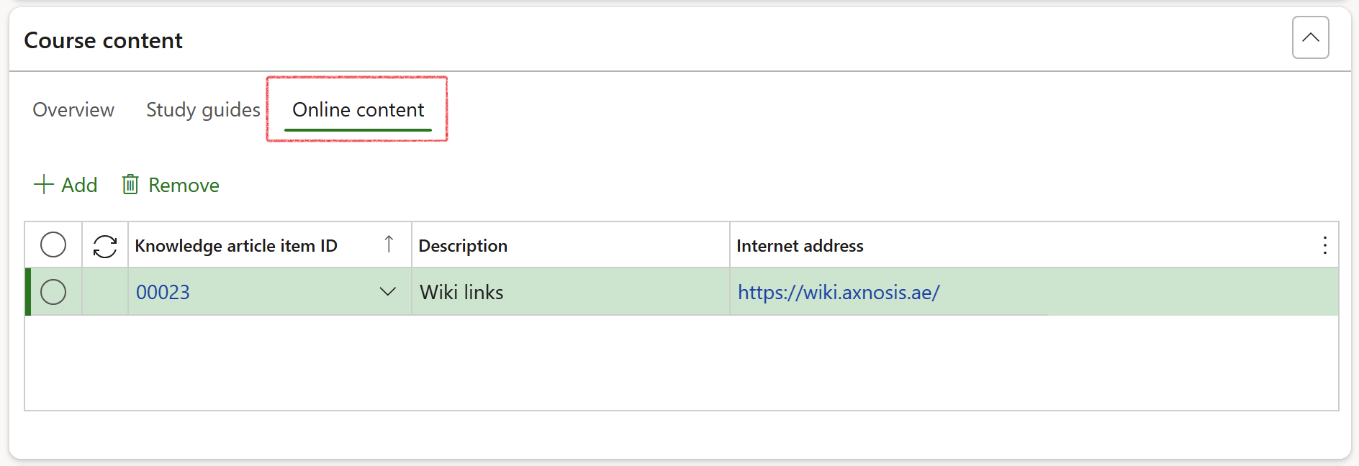
Task: Click the Internet address column header
Action: coord(800,246)
